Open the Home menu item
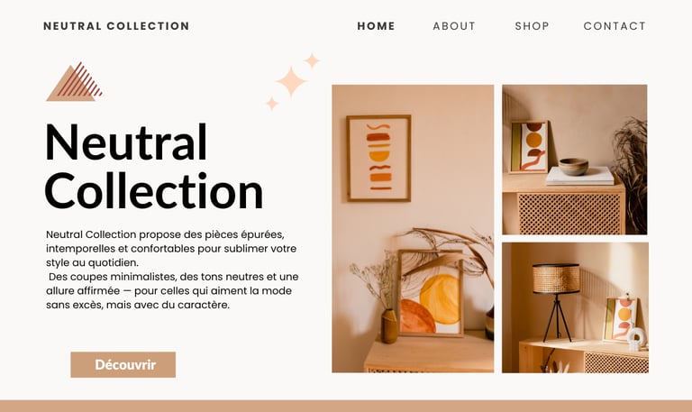Image resolution: width=692 pixels, height=412 pixels. click(x=376, y=26)
